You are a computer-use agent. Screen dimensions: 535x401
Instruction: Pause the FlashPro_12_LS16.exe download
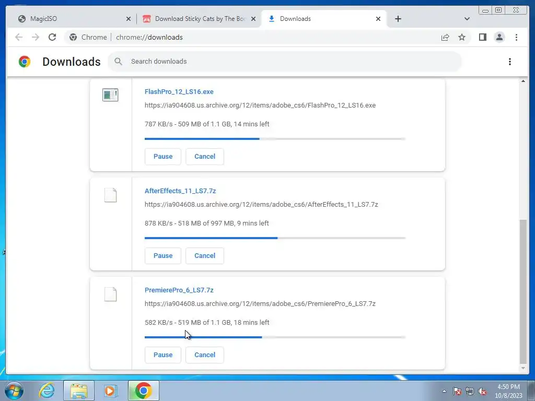[163, 157]
